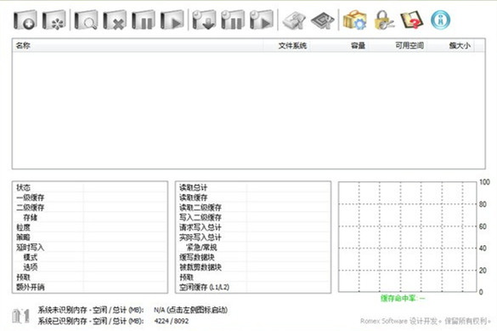Pause cache using the disk pause icon
This screenshot has height=331, width=497.
pyautogui.click(x=144, y=20)
